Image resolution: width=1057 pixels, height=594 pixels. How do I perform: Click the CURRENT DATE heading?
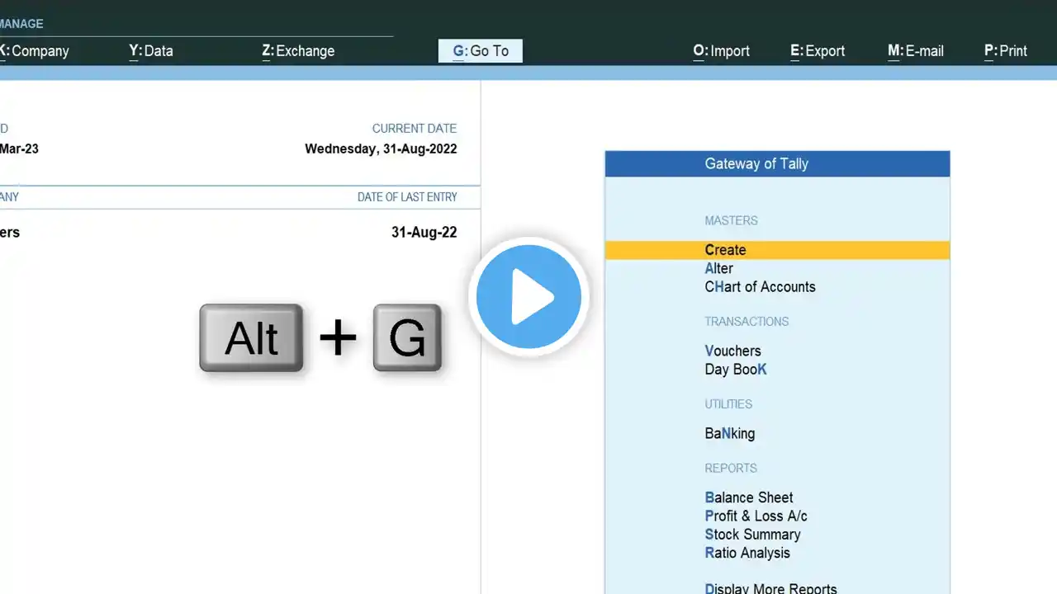click(x=414, y=129)
